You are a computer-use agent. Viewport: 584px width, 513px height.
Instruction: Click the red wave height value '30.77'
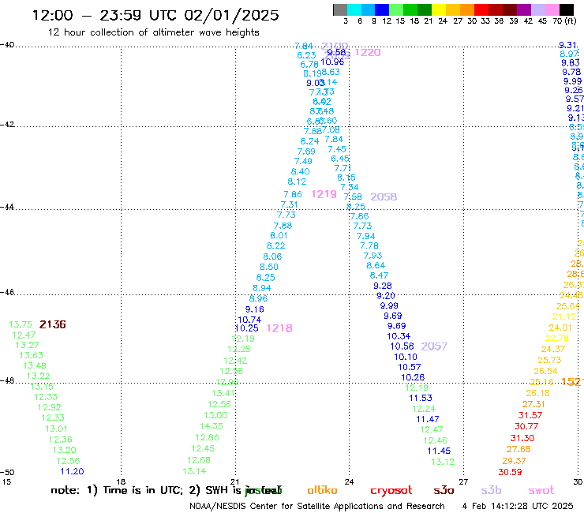coord(526,426)
